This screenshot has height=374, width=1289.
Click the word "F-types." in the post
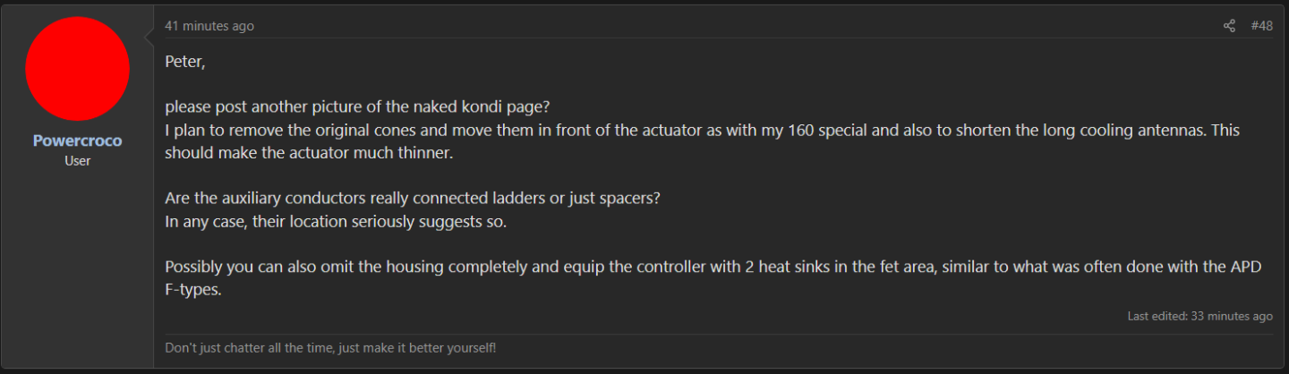pyautogui.click(x=192, y=290)
